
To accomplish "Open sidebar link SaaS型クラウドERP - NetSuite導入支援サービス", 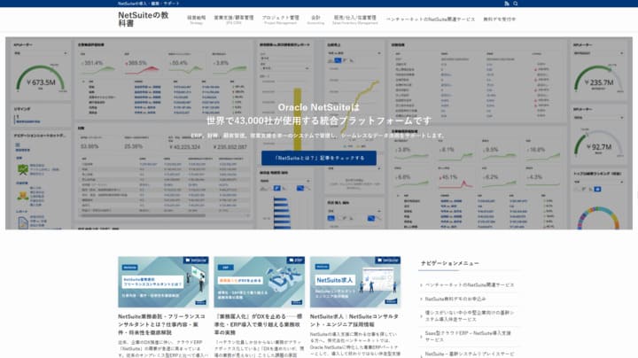I will 468,336.
